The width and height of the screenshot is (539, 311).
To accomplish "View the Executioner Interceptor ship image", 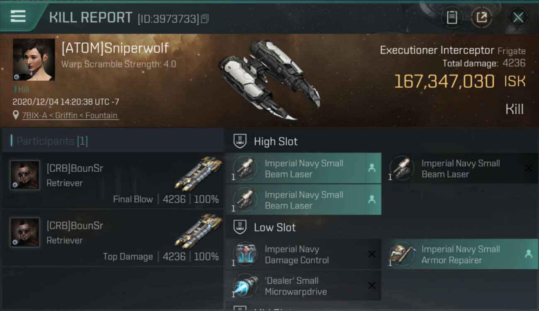I will [269, 79].
